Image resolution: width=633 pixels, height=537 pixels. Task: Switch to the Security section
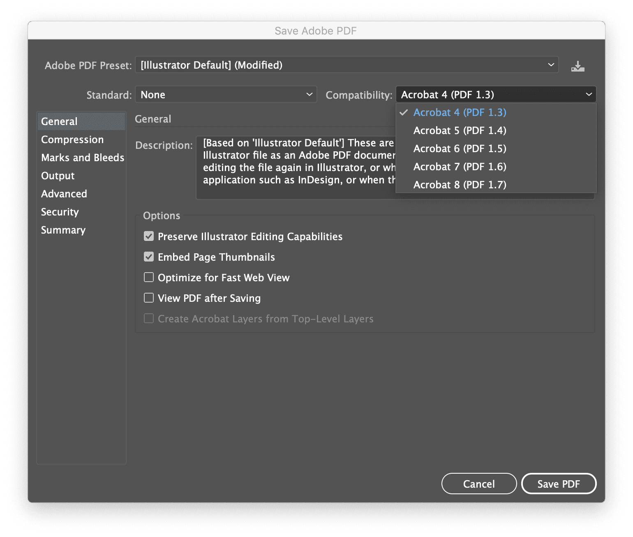point(81,212)
